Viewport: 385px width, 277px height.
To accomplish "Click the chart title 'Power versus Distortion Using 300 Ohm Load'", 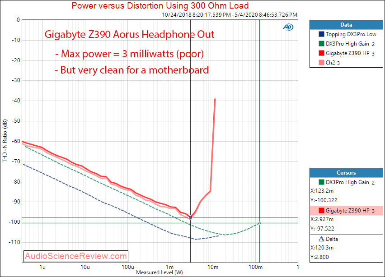I will [x=160, y=5].
